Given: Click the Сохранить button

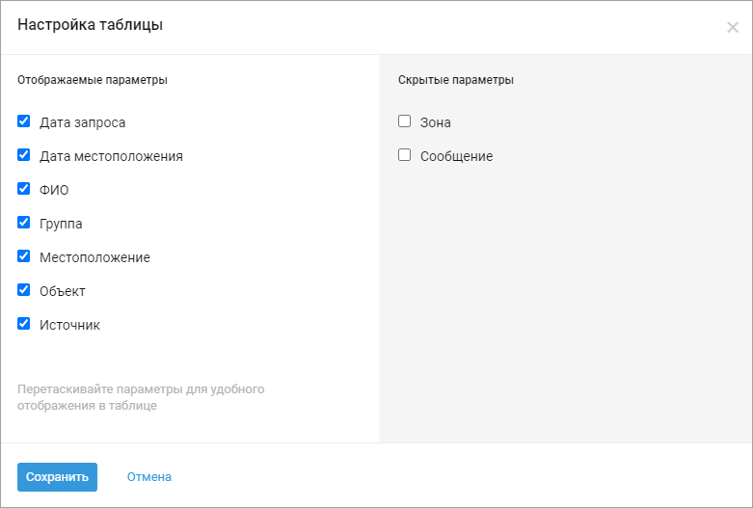Looking at the screenshot, I should pyautogui.click(x=57, y=476).
